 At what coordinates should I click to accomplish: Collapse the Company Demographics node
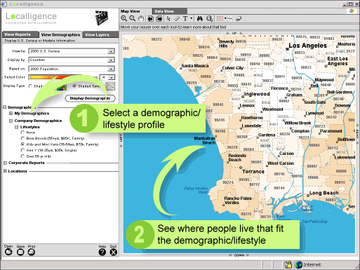pyautogui.click(x=11, y=121)
